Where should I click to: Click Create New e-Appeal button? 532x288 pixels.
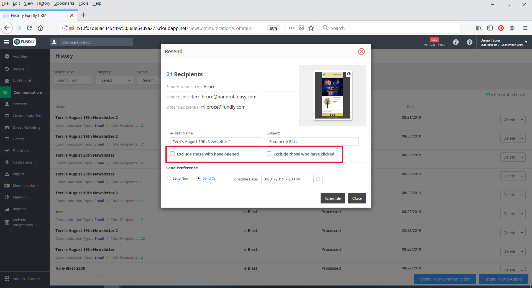tap(503, 279)
